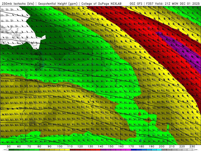Pick the dark red swatch starting at 110

point(73,150)
